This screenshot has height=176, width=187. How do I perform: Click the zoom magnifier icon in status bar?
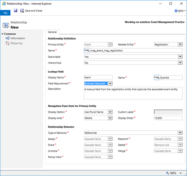pos(167,173)
